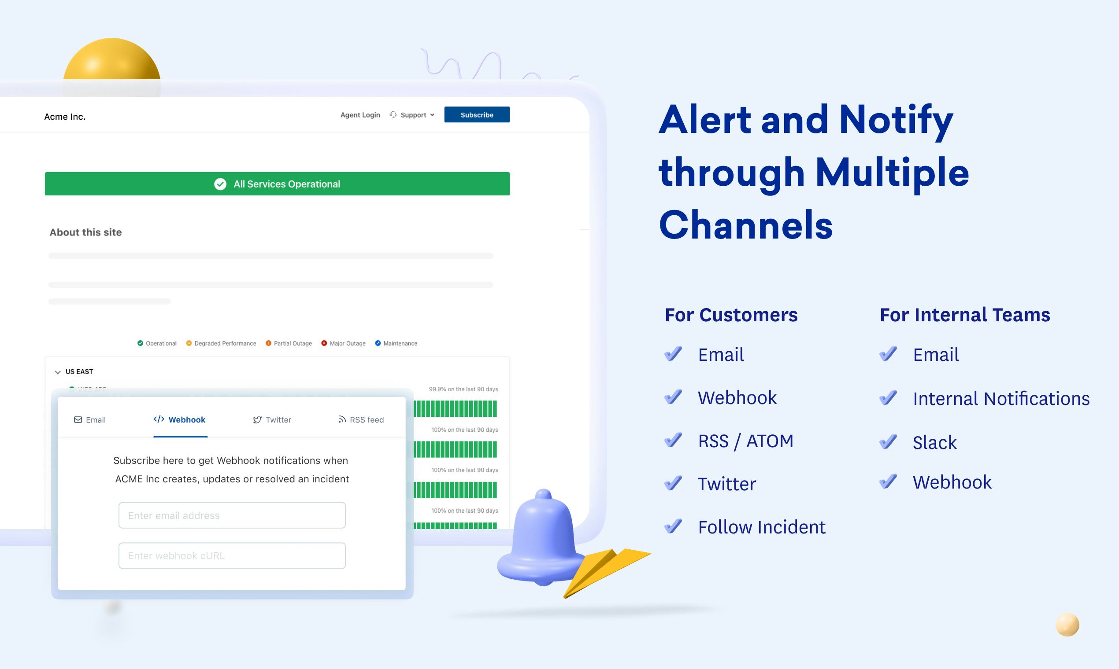Select the Webhook tab
The image size is (1119, 669).
pyautogui.click(x=178, y=419)
